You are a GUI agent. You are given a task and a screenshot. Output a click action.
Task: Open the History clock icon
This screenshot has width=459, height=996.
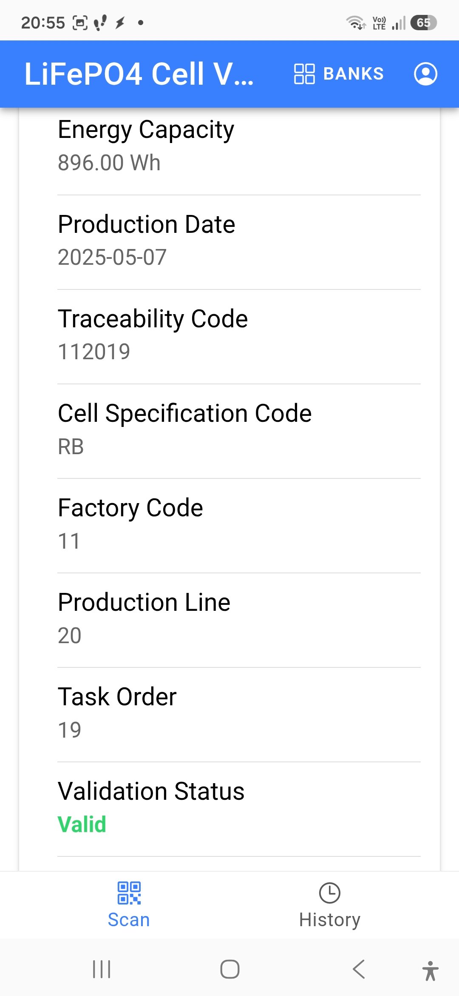pyautogui.click(x=330, y=893)
